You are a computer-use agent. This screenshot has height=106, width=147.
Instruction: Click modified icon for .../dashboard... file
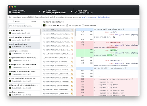71,74
